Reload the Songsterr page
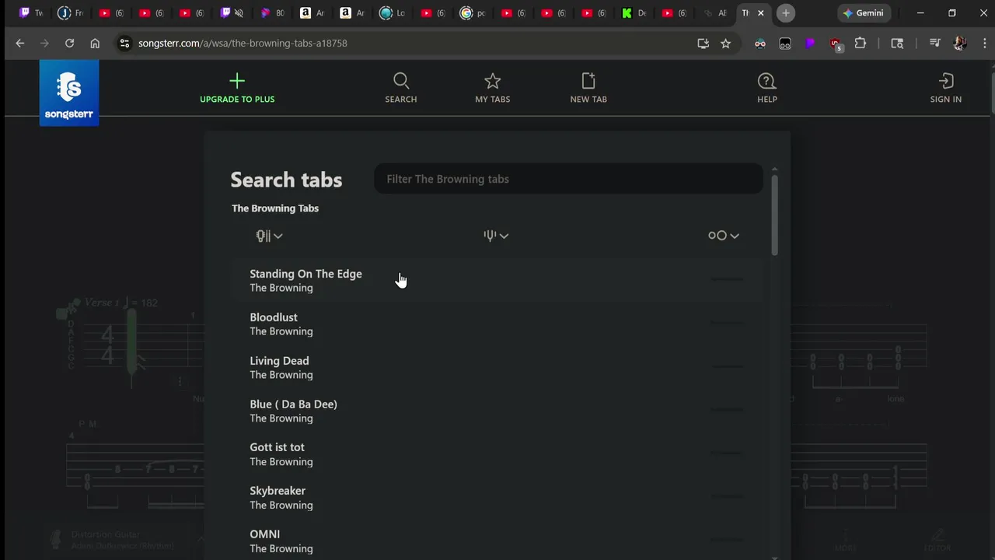Image resolution: width=995 pixels, height=560 pixels. [70, 44]
